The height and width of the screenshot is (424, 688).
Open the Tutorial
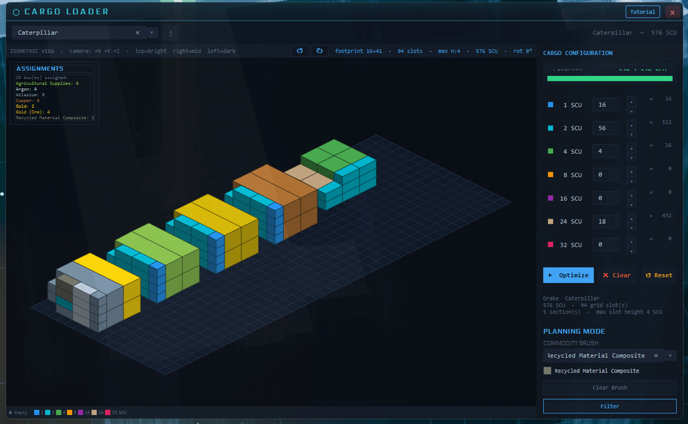(642, 12)
